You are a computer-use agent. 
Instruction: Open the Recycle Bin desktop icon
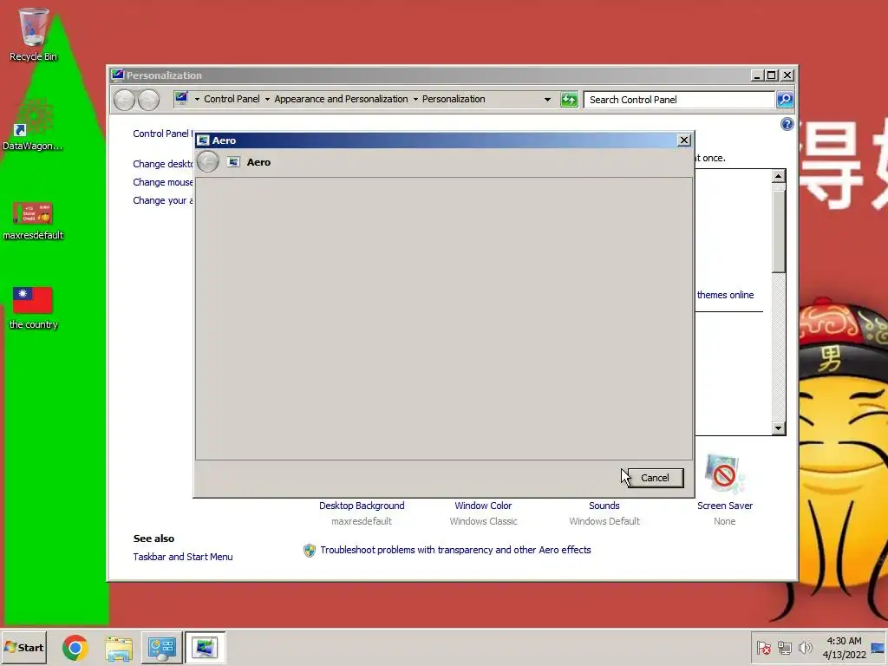33,34
